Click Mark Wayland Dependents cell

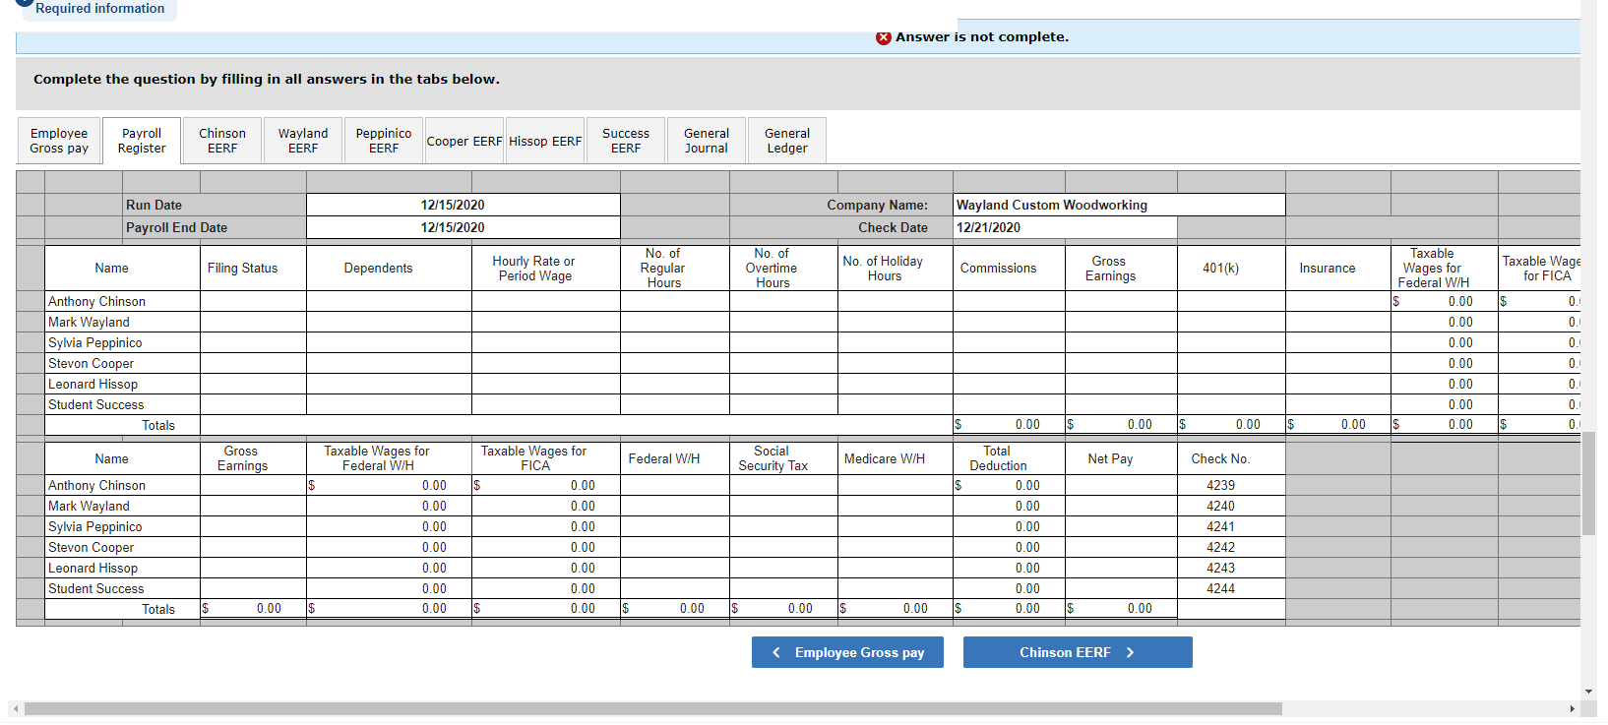pyautogui.click(x=389, y=322)
